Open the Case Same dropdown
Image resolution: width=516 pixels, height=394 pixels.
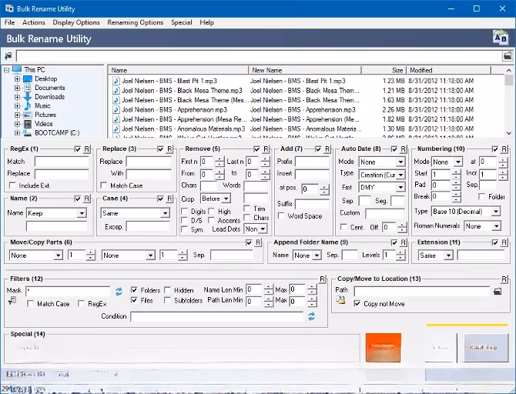[165, 213]
